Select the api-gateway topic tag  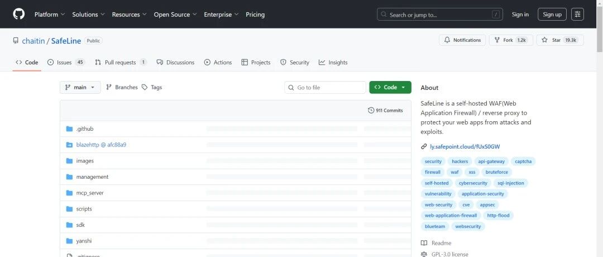pos(491,161)
